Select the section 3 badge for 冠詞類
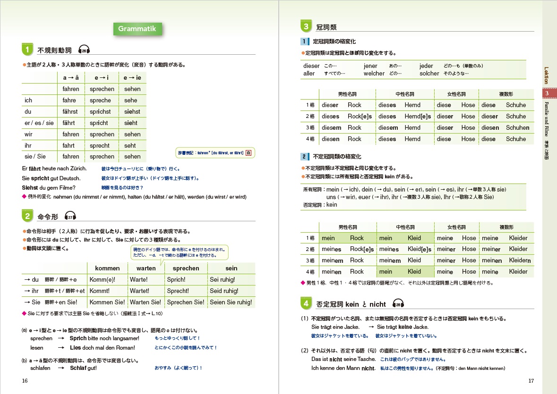Screen dimensions: 557x394 click(306, 26)
